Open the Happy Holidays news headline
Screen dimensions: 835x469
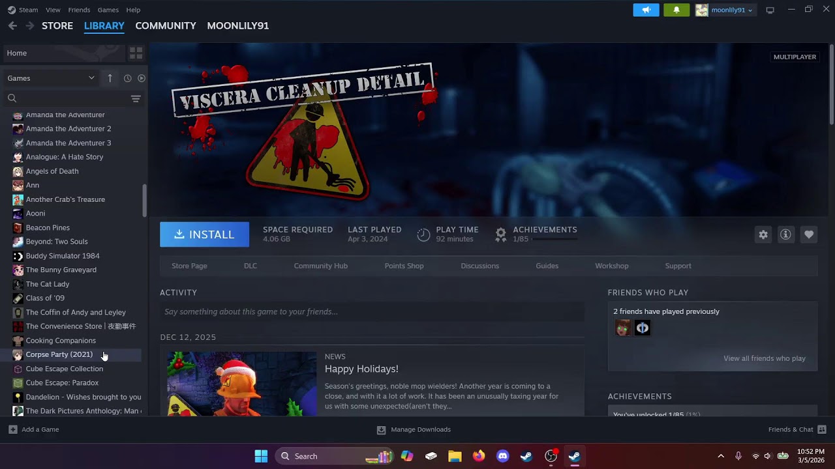pos(361,369)
